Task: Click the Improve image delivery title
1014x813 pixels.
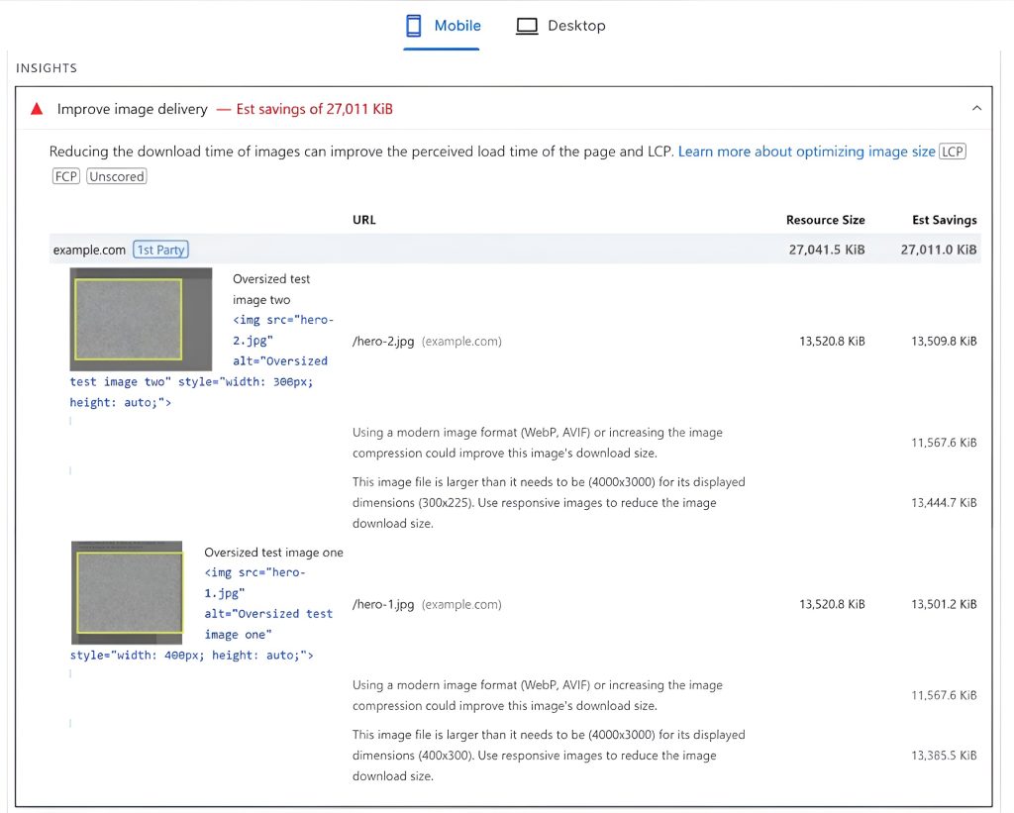Action: [133, 109]
